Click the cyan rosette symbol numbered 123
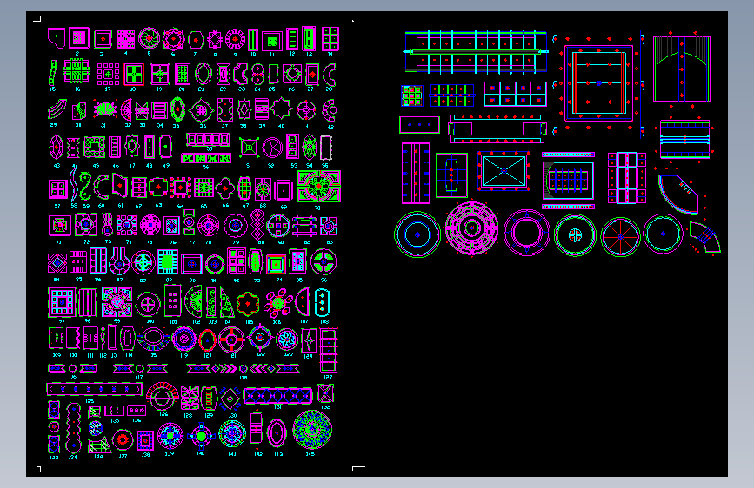 click(x=287, y=340)
